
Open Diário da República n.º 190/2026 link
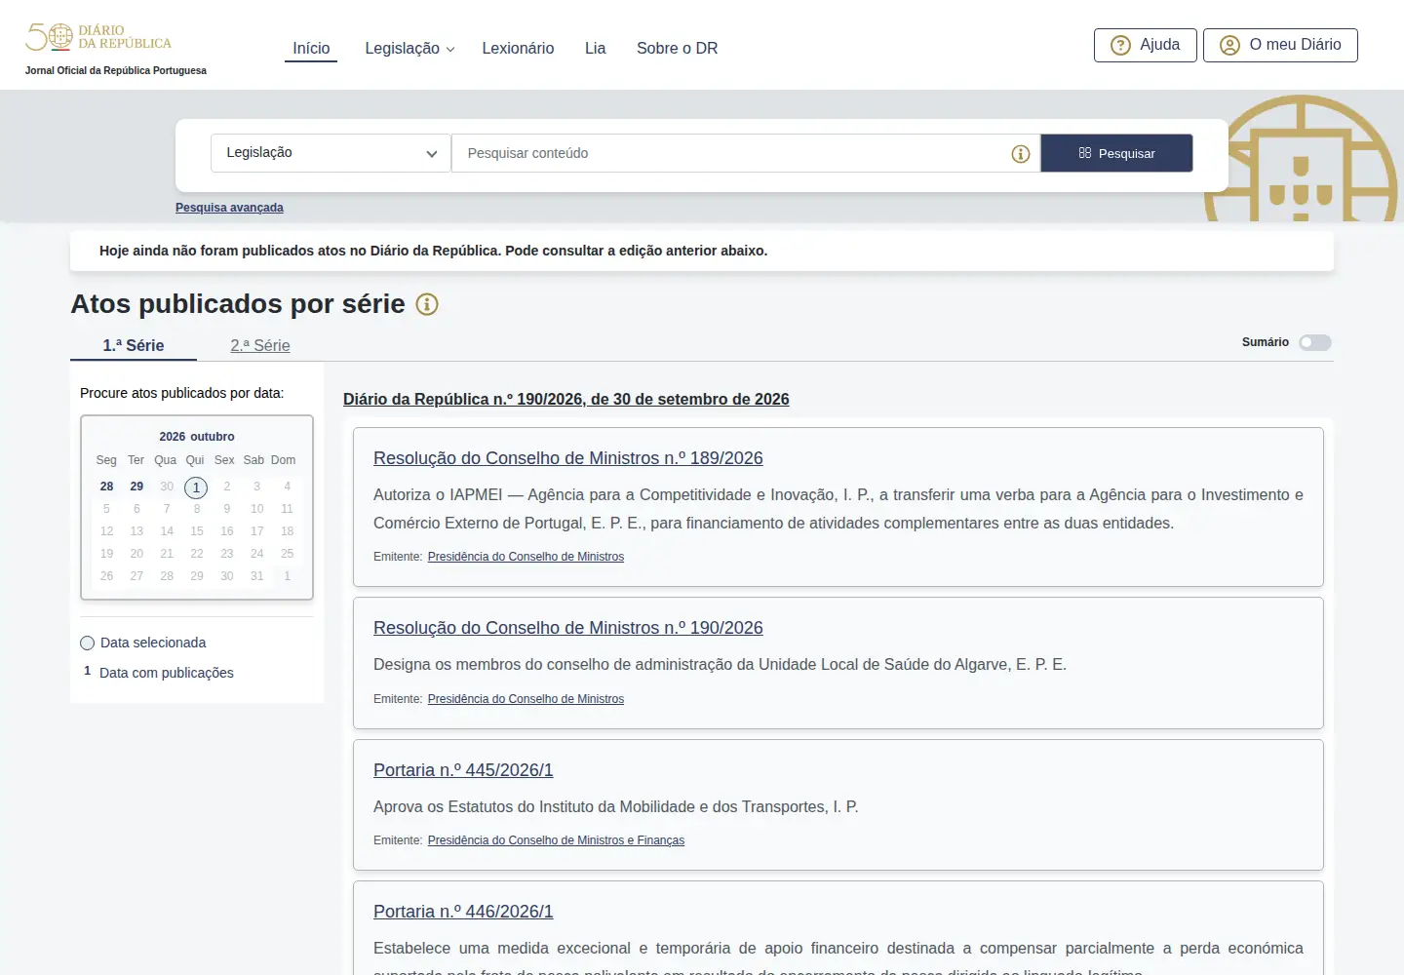[565, 399]
